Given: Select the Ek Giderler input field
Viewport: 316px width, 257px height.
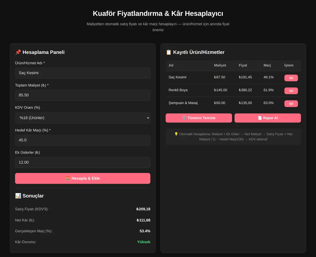Looking at the screenshot, I should [83, 162].
